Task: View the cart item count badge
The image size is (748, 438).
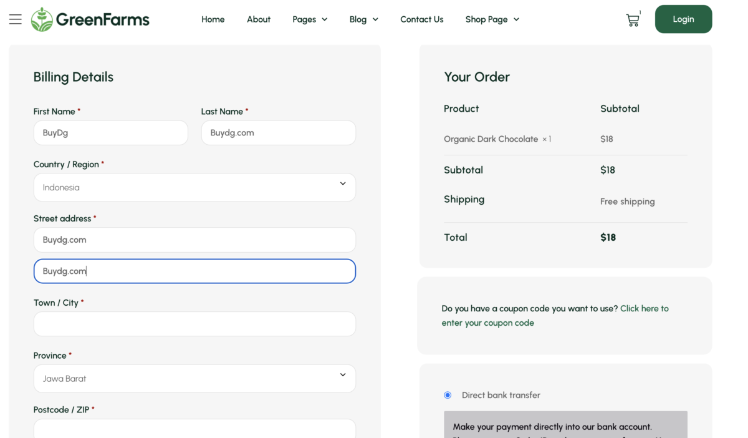Action: [x=640, y=11]
